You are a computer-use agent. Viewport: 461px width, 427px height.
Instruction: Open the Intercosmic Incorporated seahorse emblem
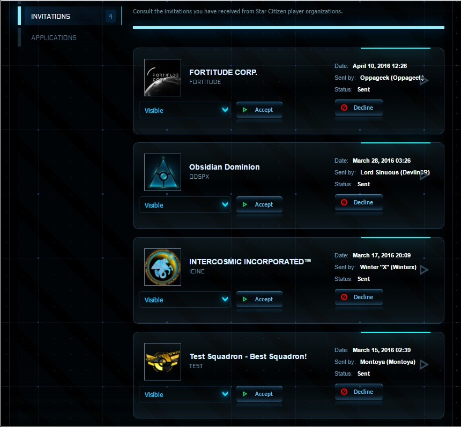(x=162, y=267)
